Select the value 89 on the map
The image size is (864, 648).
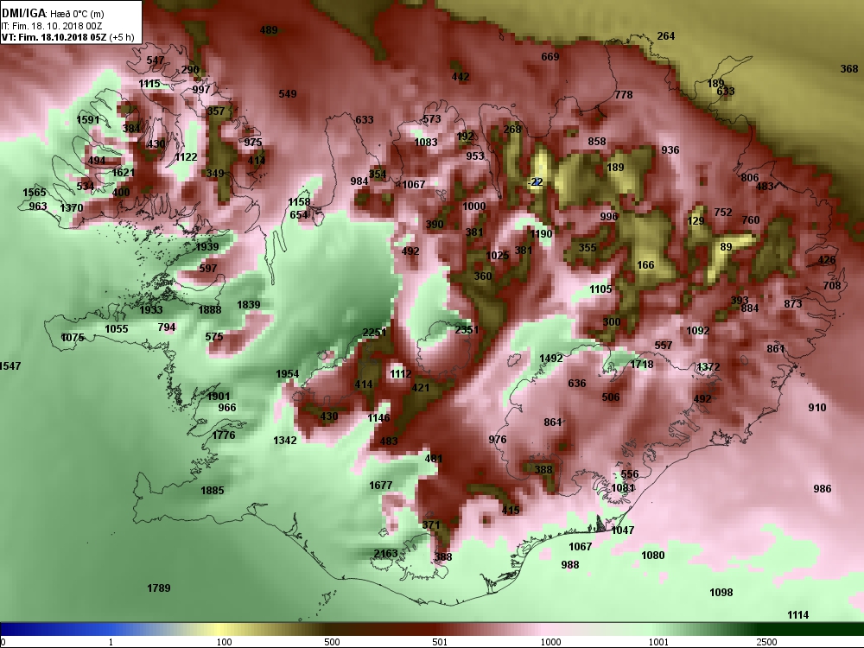click(x=727, y=247)
